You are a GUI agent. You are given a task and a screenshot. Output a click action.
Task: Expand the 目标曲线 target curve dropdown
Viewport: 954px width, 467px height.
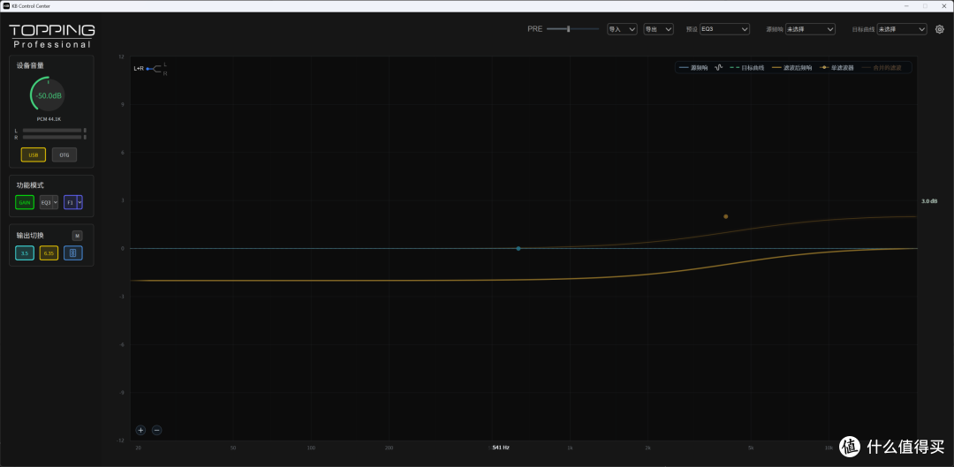902,29
